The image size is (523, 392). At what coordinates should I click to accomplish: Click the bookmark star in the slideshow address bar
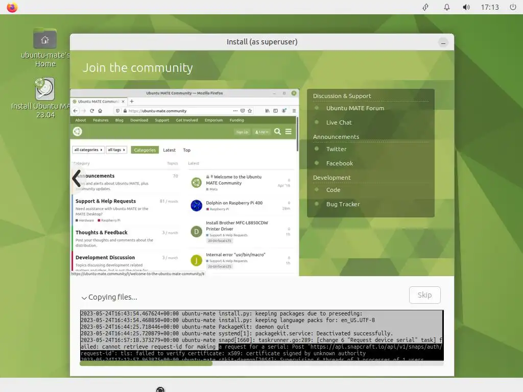[249, 111]
